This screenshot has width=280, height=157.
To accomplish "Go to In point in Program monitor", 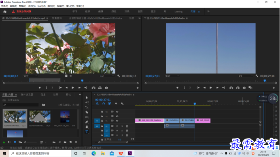I will click(x=198, y=88).
